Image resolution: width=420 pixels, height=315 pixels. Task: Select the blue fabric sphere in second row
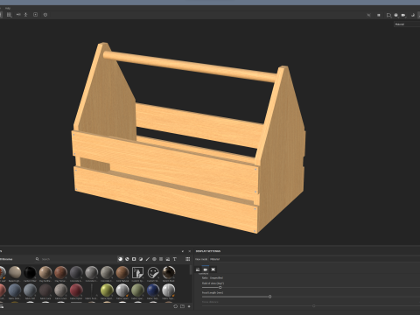click(x=15, y=290)
